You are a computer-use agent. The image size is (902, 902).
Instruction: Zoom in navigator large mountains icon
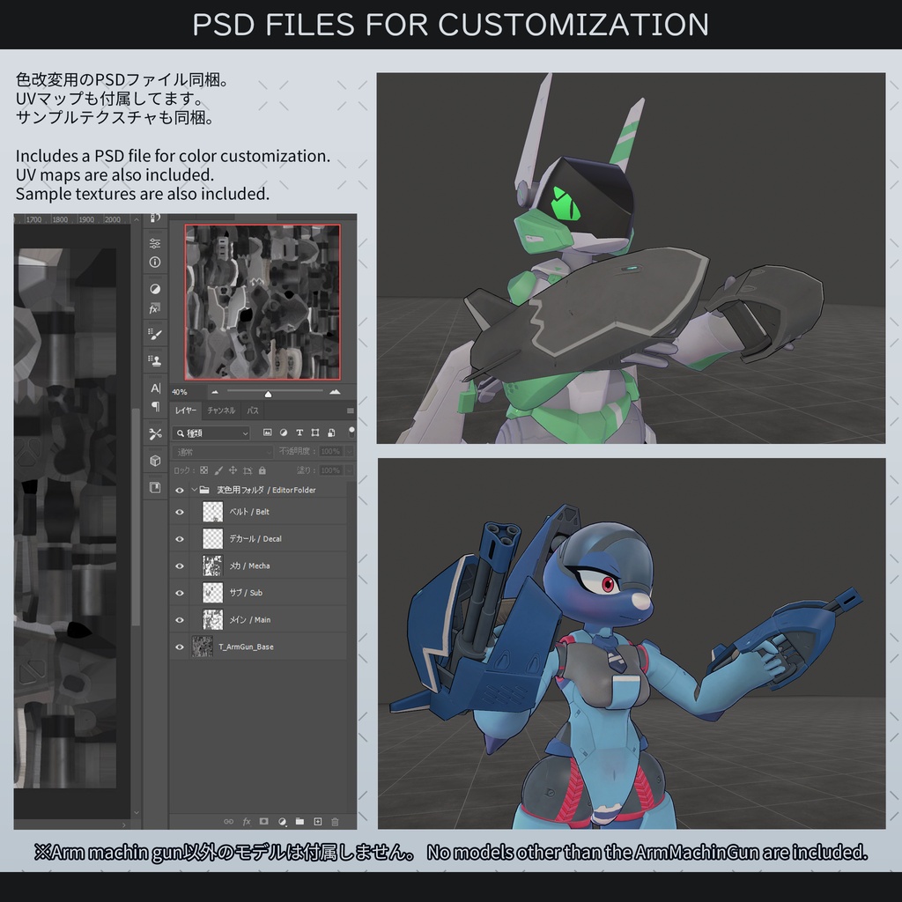335,392
